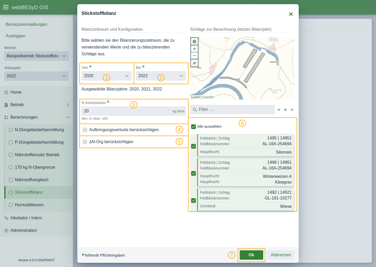The height and width of the screenshot is (267, 376).
Task: Open the hamburger menu in header
Action: (6, 7)
